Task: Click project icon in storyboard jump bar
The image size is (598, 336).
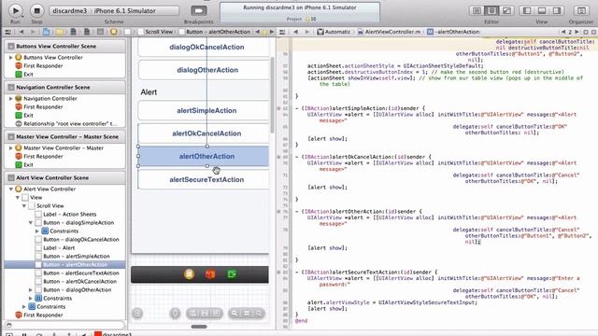Action: tap(46, 32)
